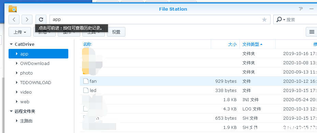The height and width of the screenshot is (133, 317).
Task: Switch list view mode icon
Action: [x=312, y=32]
